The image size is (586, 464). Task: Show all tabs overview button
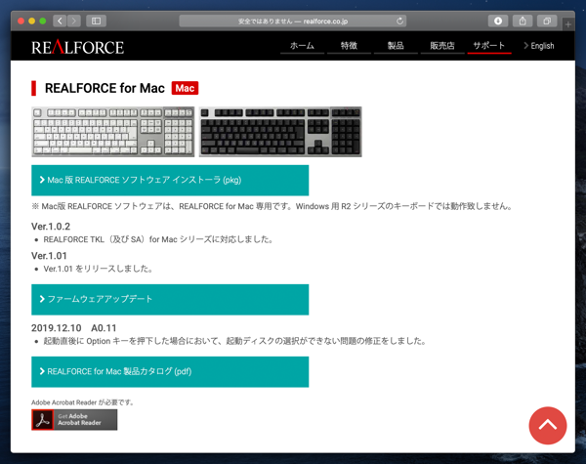tap(547, 21)
